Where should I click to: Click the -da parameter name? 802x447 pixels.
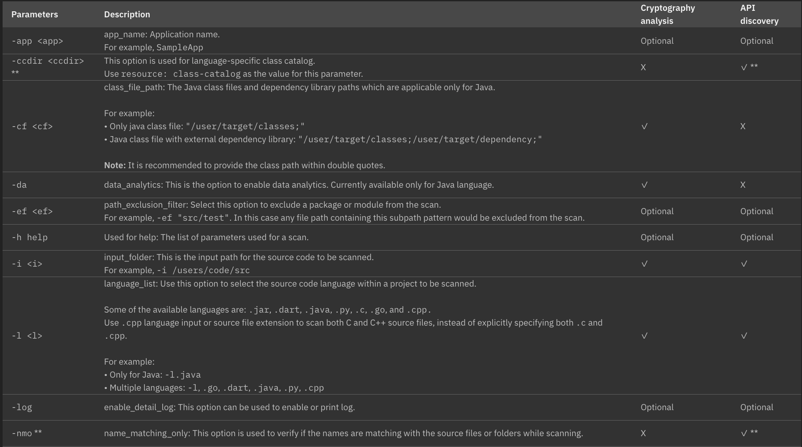(19, 185)
